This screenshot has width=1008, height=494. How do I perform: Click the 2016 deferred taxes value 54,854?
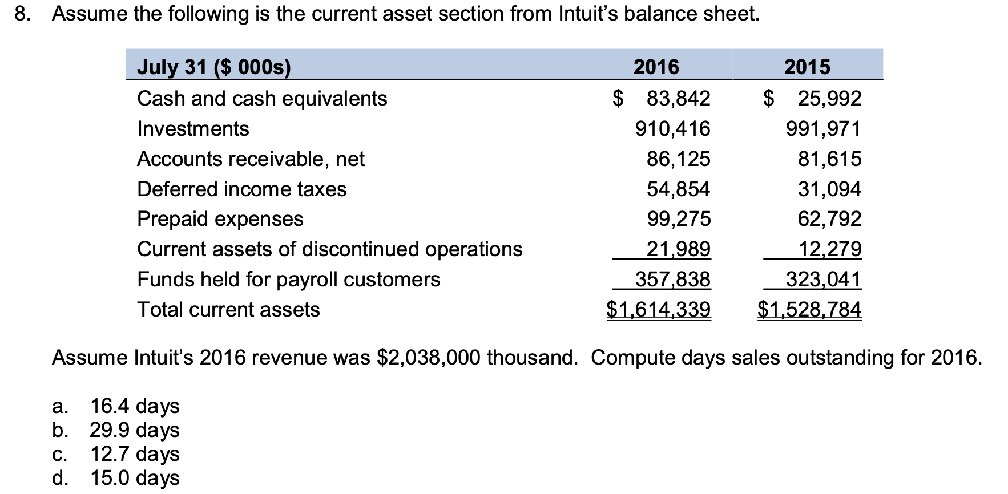point(679,189)
